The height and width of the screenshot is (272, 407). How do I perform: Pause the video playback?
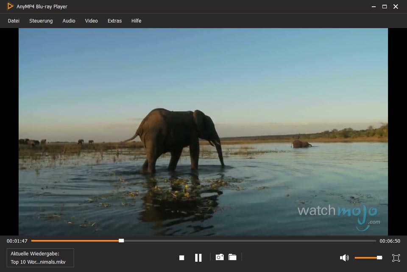(x=198, y=258)
